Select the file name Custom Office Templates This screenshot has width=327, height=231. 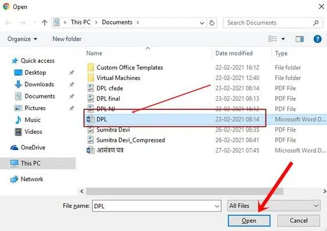tap(130, 68)
